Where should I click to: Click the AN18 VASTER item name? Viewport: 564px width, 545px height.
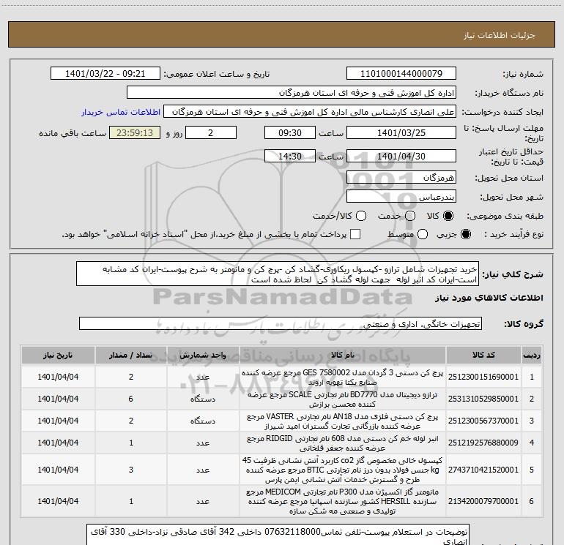pos(343,421)
